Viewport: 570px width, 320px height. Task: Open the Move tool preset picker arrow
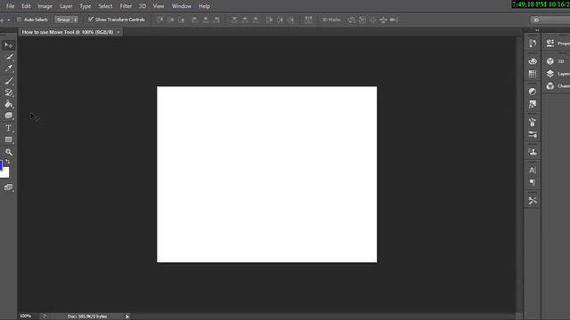click(x=9, y=20)
